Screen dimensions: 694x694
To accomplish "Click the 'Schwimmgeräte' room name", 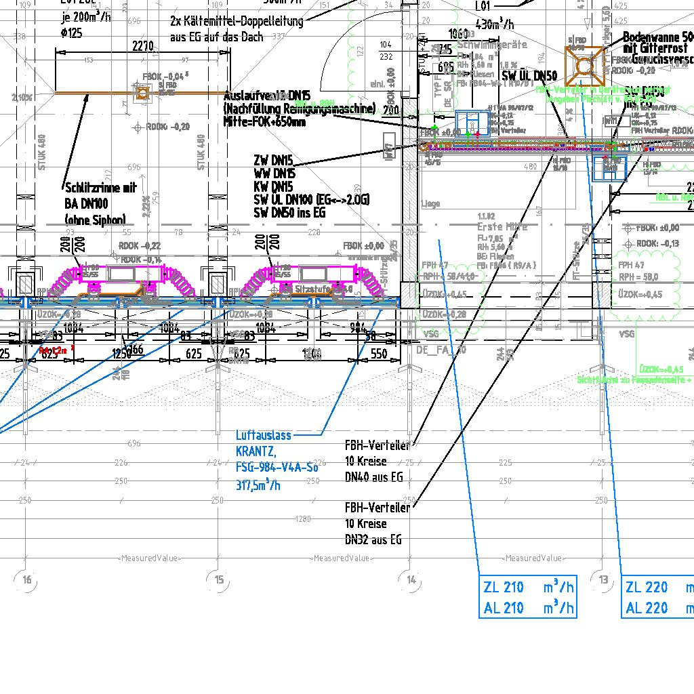I will tap(492, 45).
